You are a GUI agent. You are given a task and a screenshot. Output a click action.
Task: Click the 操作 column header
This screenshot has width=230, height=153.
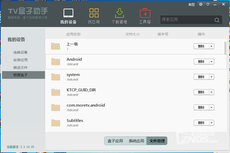201,34
